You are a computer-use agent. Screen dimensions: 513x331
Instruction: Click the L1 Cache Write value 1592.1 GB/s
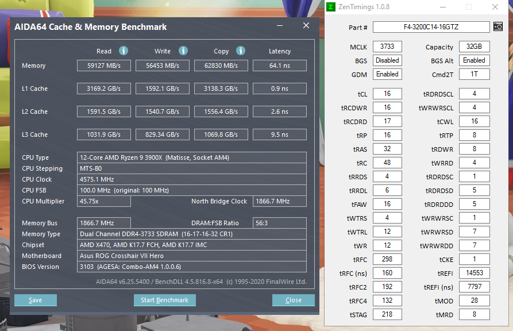click(x=162, y=88)
